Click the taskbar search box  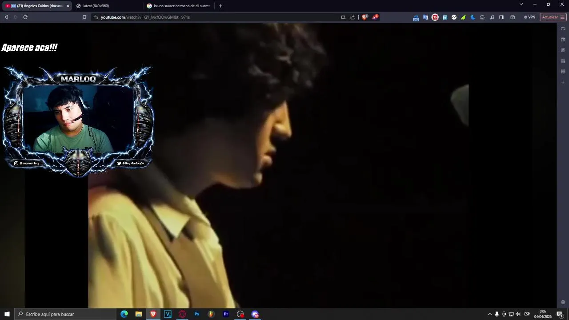(x=65, y=314)
